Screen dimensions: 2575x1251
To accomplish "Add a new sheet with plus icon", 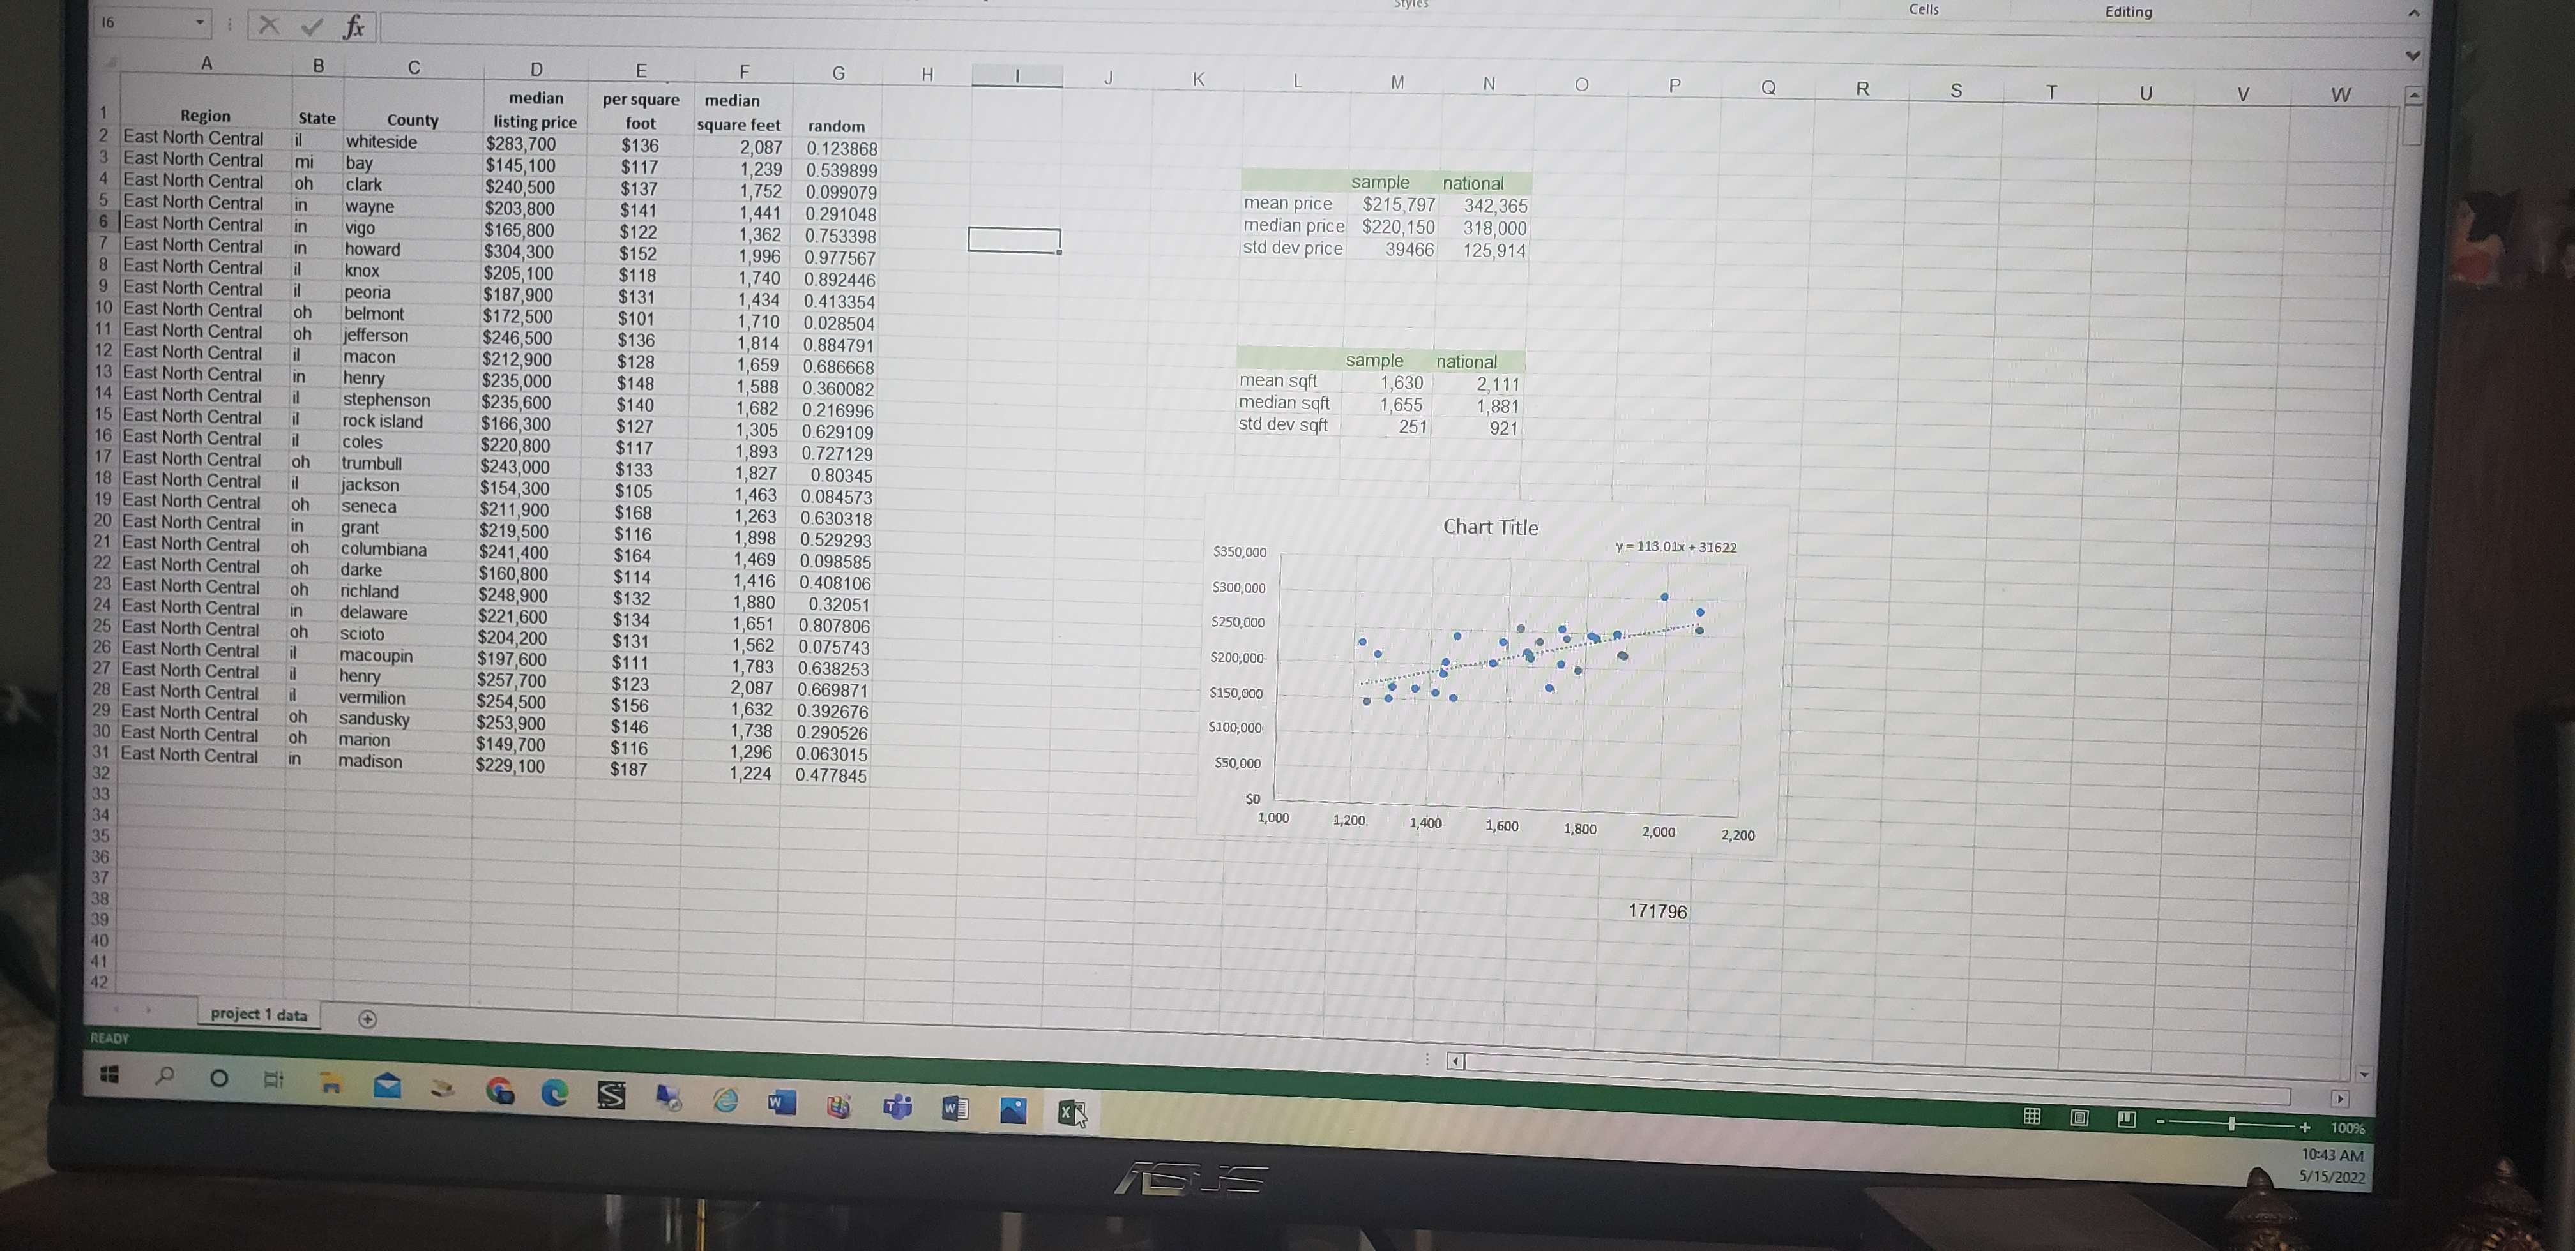I will [367, 1019].
